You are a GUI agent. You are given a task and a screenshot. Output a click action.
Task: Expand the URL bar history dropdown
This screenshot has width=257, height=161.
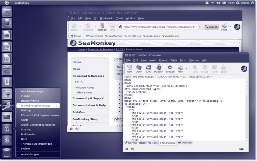(199, 27)
